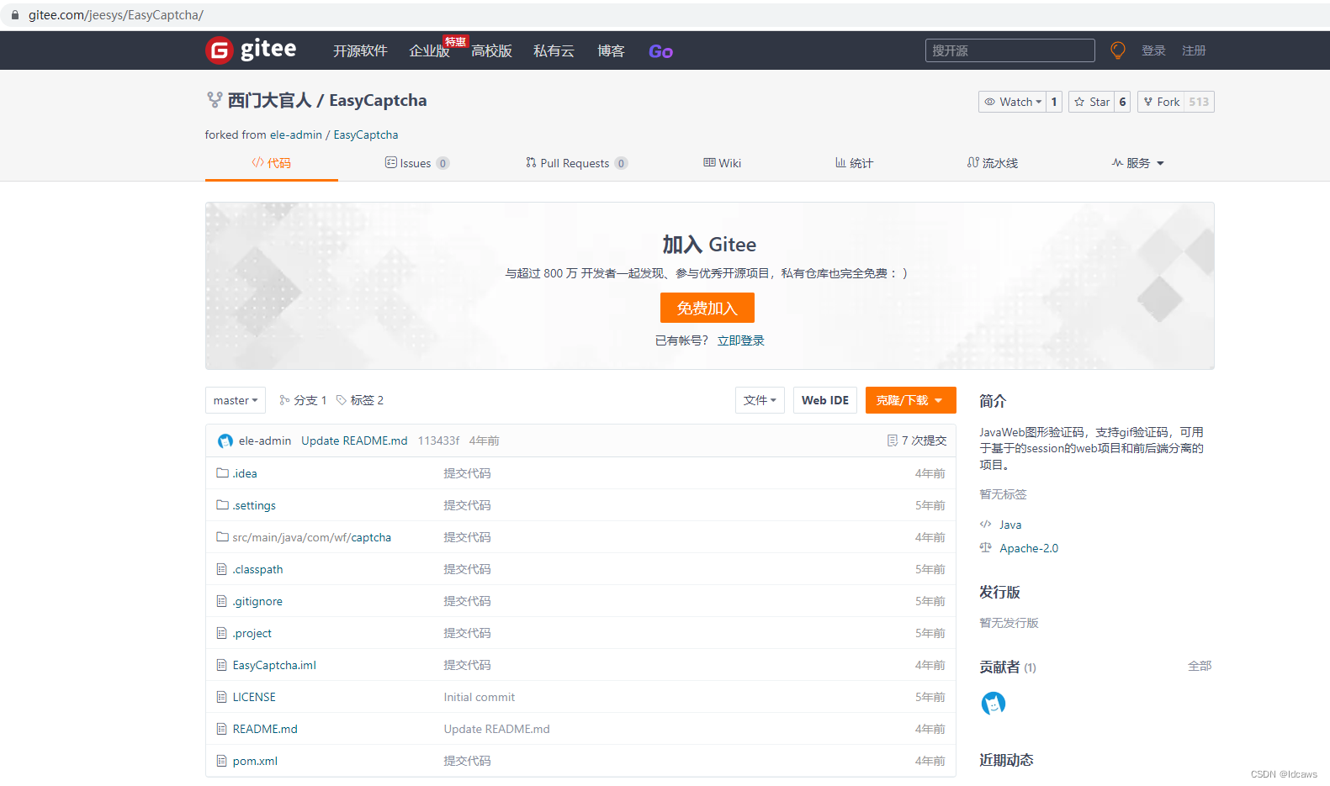Expand the 服务 dropdown tab
This screenshot has width=1330, height=786.
pos(1137,163)
